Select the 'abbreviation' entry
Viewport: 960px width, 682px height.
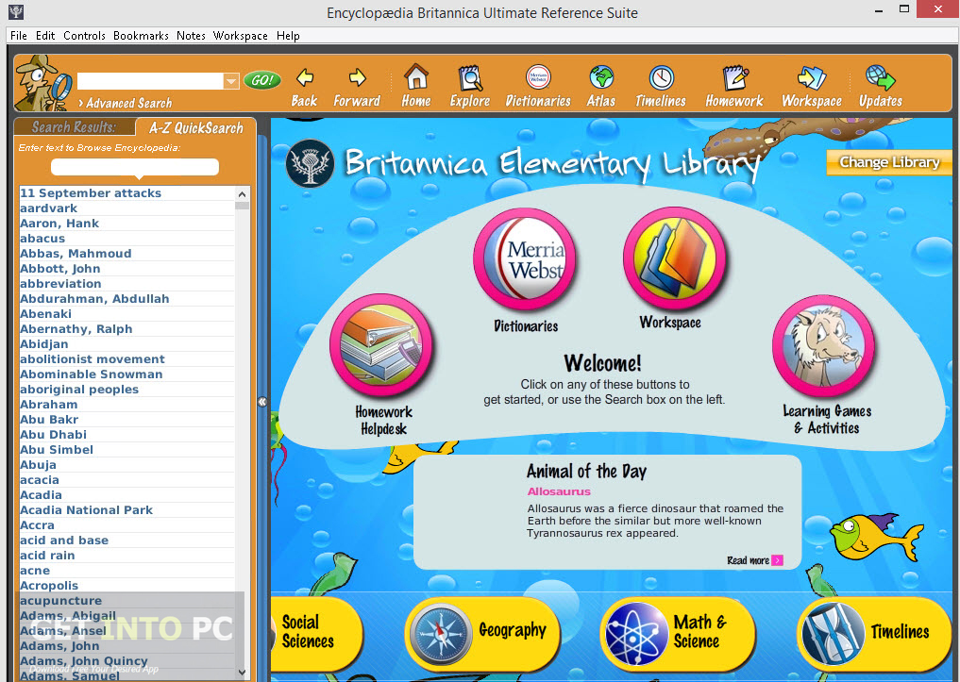(126, 284)
